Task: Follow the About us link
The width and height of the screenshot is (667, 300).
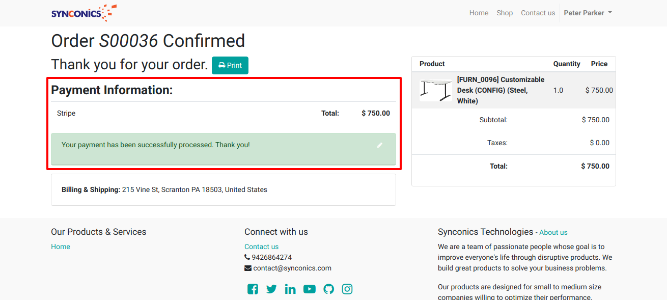Action: (553, 232)
